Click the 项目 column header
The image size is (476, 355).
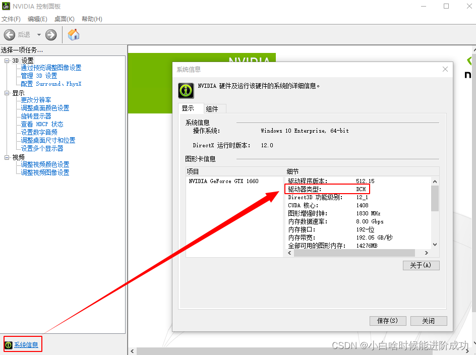[235, 171]
